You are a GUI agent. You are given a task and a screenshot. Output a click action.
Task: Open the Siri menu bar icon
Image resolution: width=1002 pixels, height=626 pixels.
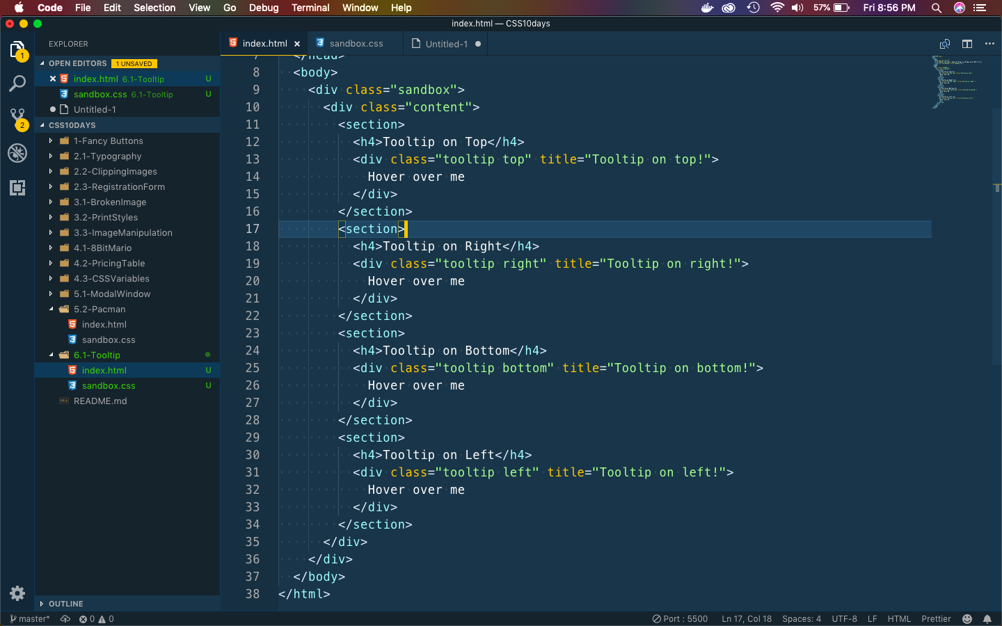point(960,8)
